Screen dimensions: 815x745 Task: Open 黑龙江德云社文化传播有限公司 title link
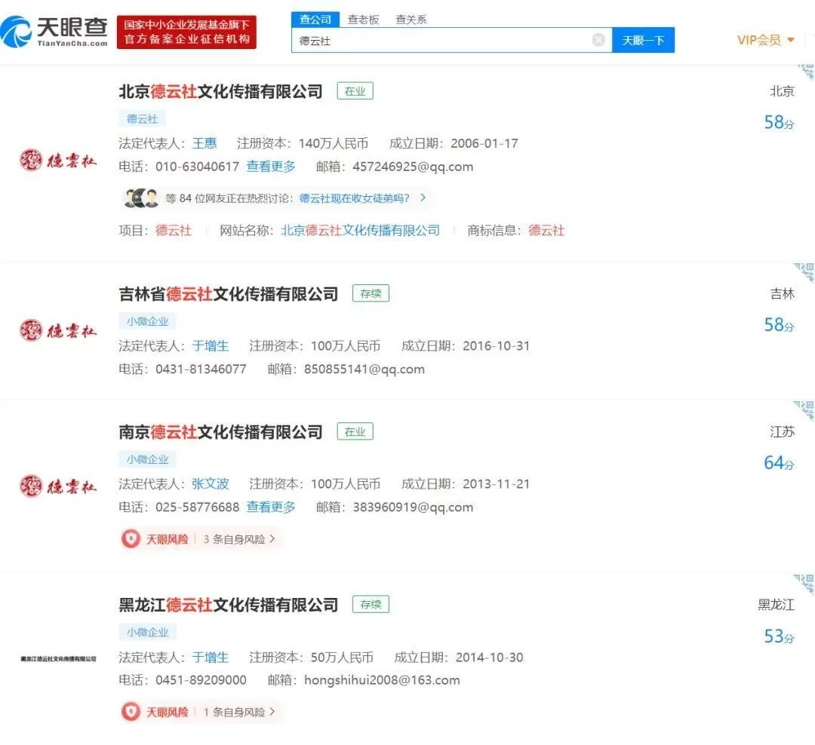[228, 605]
